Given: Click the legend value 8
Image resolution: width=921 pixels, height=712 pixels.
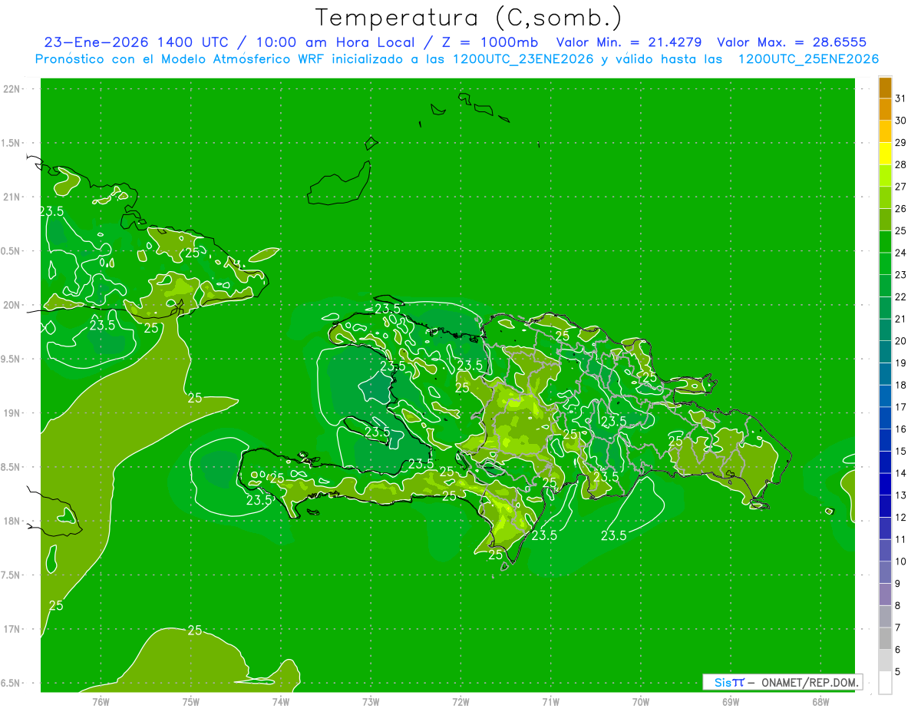Looking at the screenshot, I should [x=898, y=605].
